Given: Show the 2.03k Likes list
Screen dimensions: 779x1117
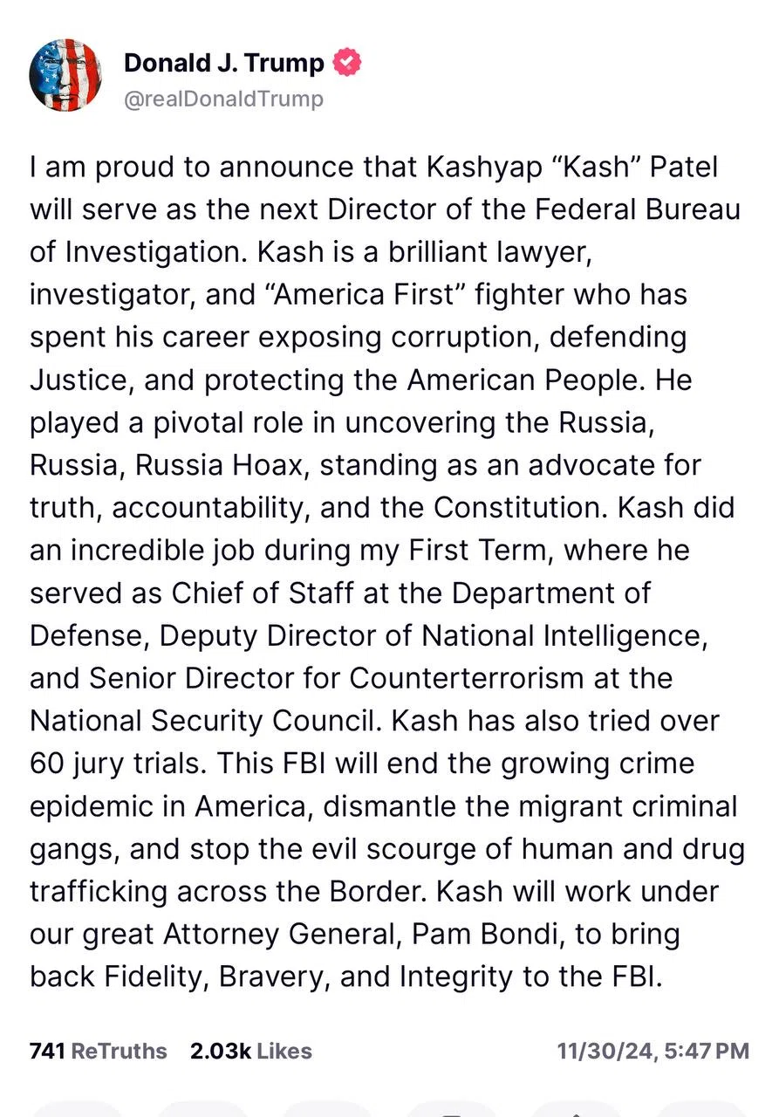Looking at the screenshot, I should (x=251, y=1051).
